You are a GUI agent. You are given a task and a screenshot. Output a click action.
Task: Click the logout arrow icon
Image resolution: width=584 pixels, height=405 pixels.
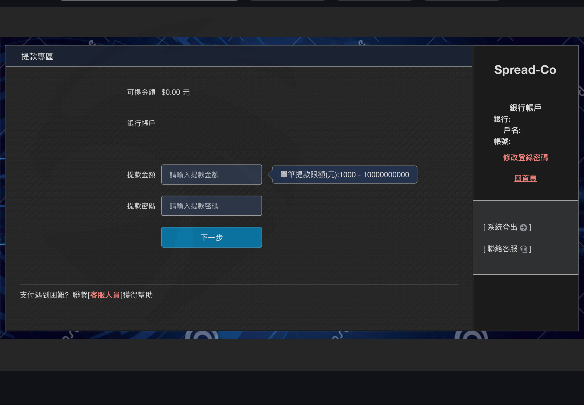[x=523, y=228]
